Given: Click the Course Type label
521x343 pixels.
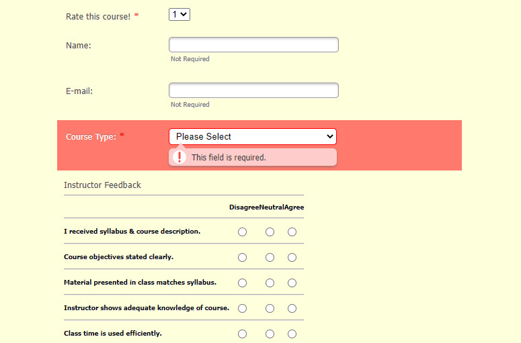Looking at the screenshot, I should pos(91,137).
